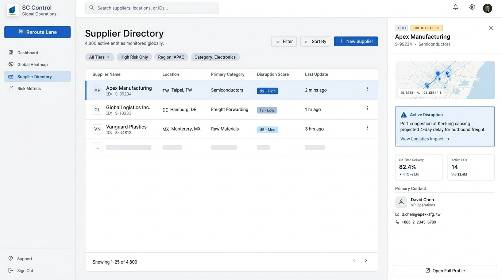
Task: Click the email envelope icon
Action: click(x=397, y=214)
